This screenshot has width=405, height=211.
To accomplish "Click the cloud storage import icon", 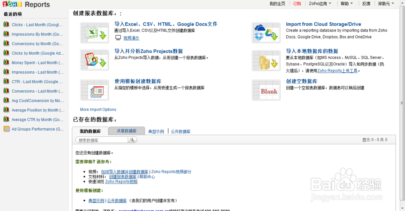I will (x=266, y=32).
